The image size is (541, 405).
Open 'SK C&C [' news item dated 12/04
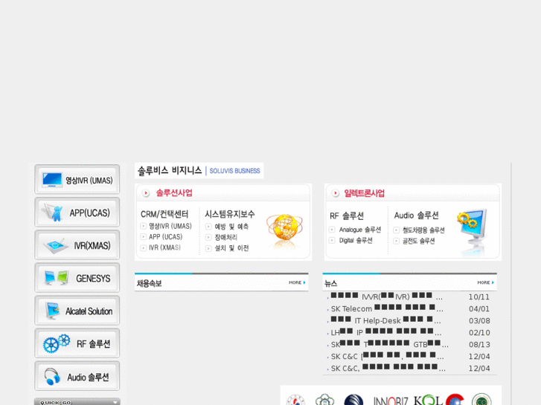[x=388, y=357]
